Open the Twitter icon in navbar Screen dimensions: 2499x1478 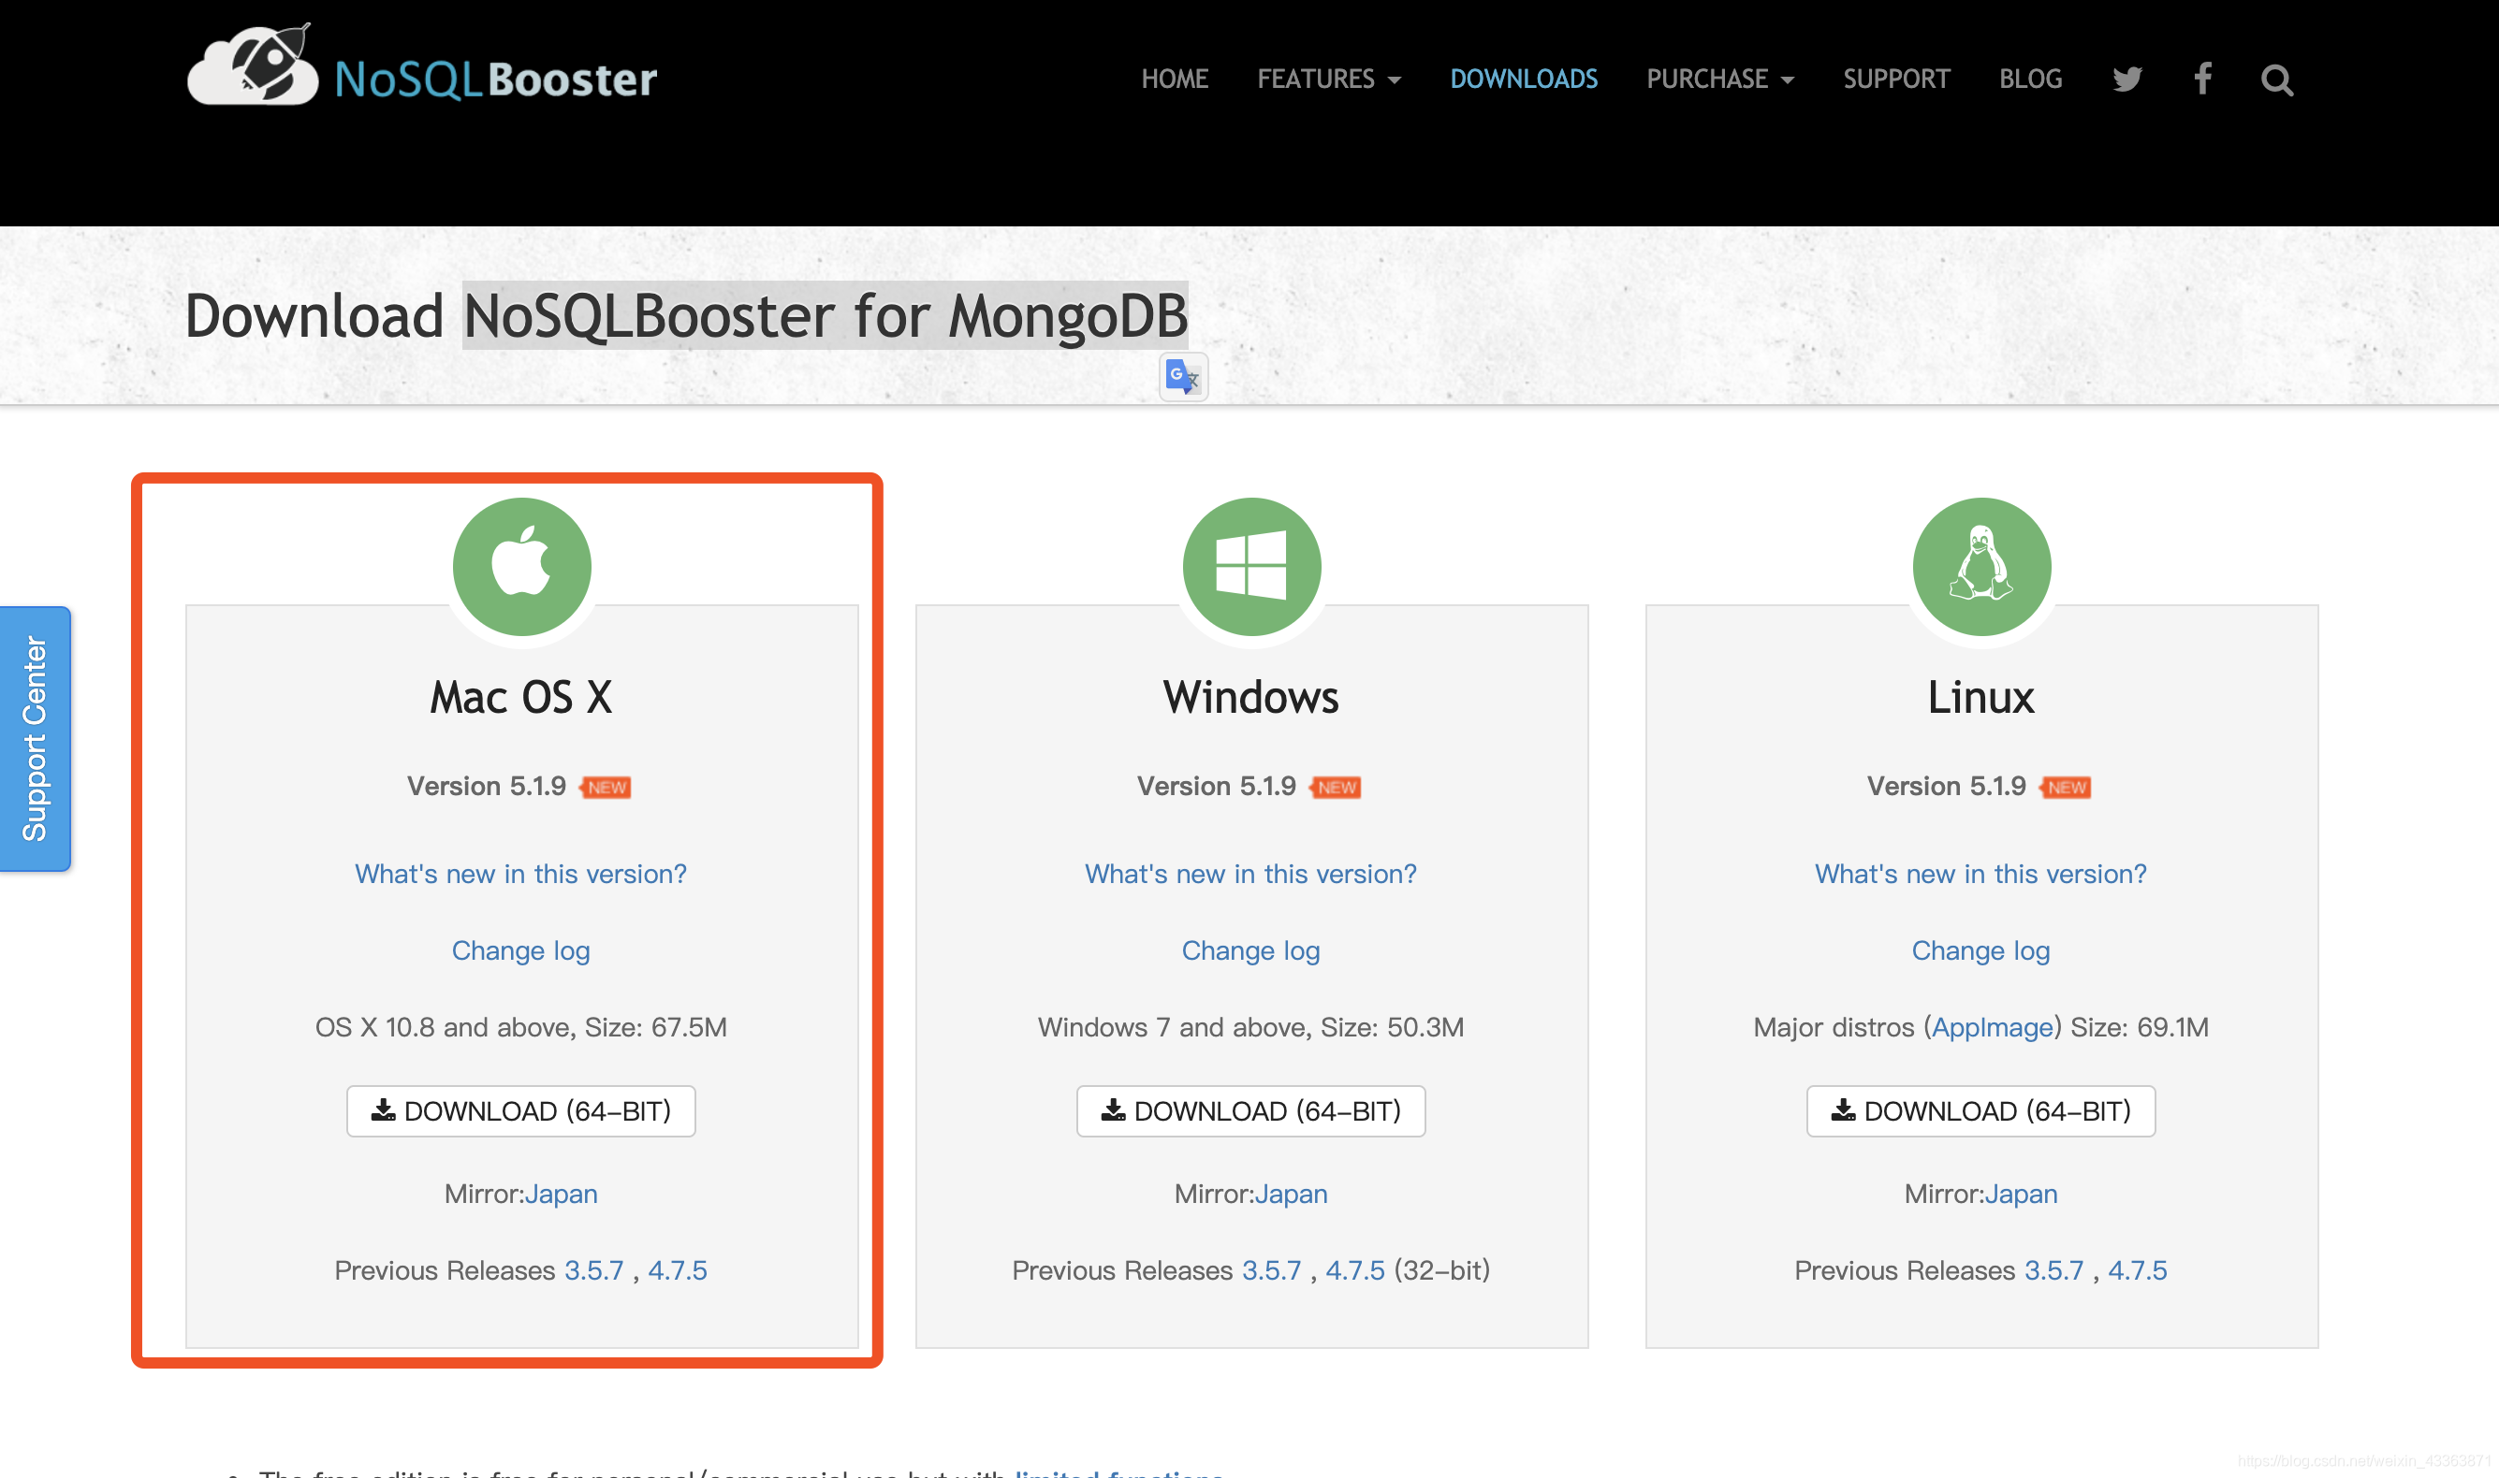[x=2127, y=79]
